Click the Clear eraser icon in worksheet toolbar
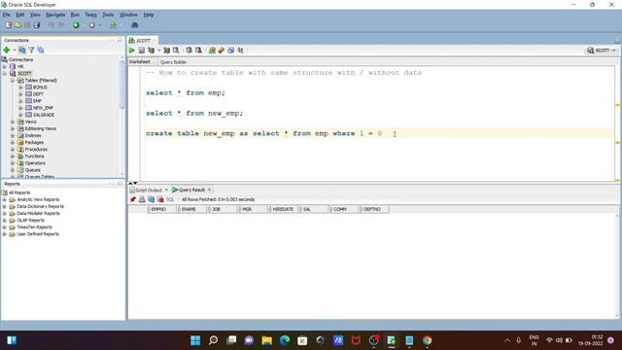 coord(222,51)
